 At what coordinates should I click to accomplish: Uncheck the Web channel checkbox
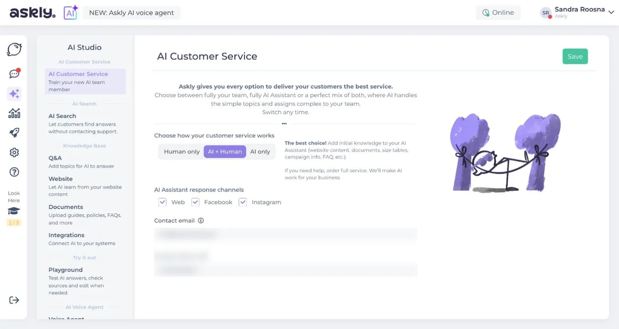point(162,202)
